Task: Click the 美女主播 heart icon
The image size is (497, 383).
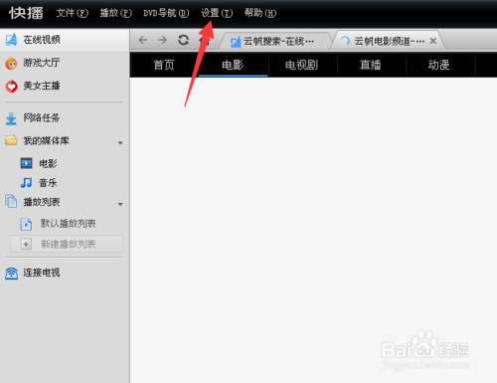Action: tap(11, 87)
